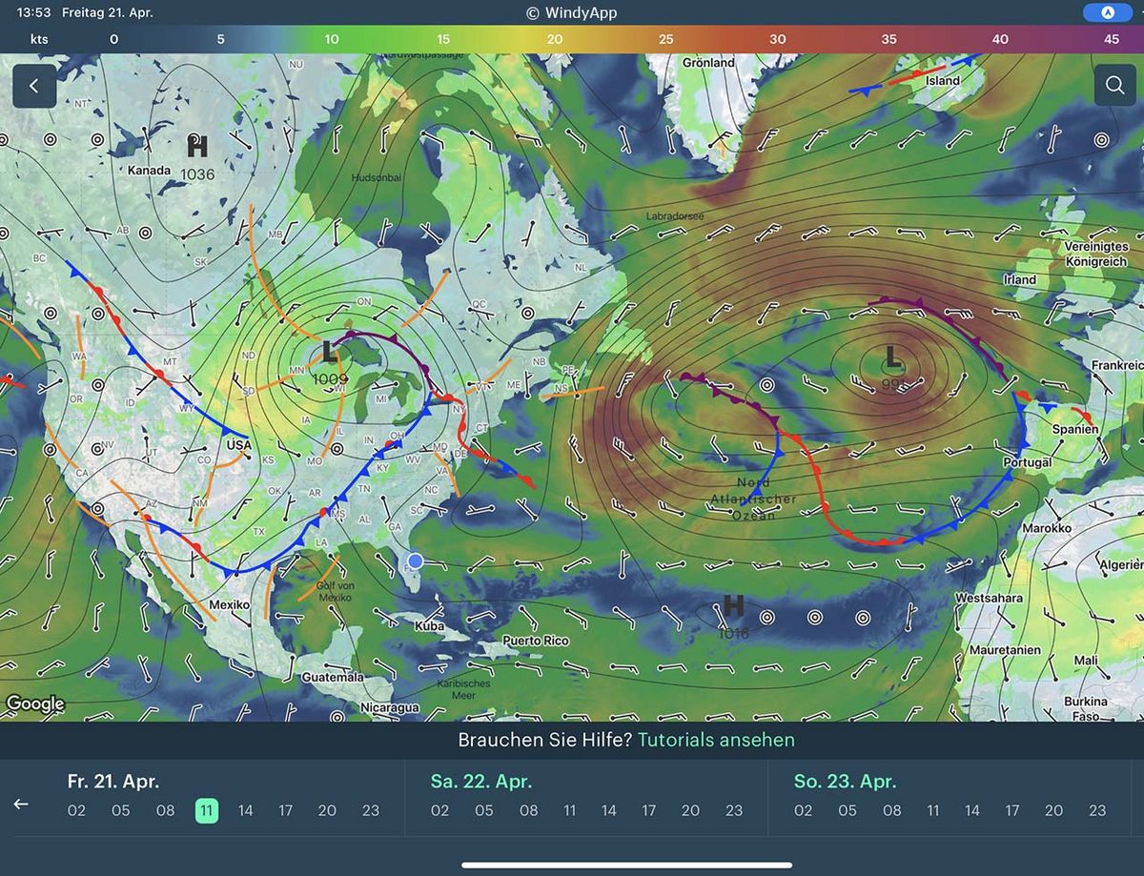Tap the 25 kts mark on wind scale

click(x=665, y=39)
